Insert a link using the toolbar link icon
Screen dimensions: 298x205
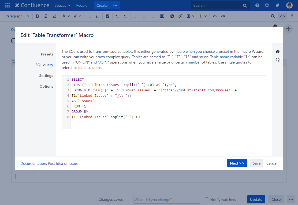(180, 16)
